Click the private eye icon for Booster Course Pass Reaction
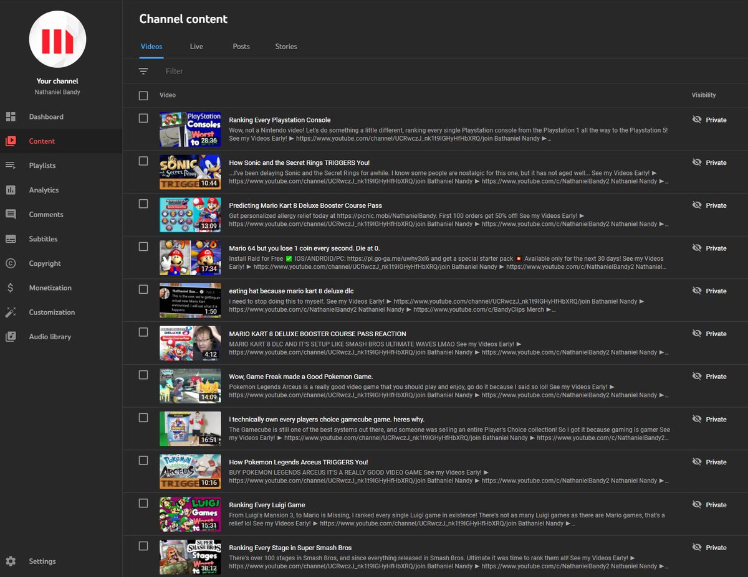This screenshot has height=577, width=748. click(x=697, y=334)
